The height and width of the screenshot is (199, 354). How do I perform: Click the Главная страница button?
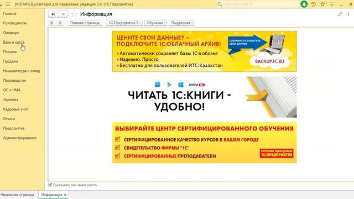coord(85,23)
